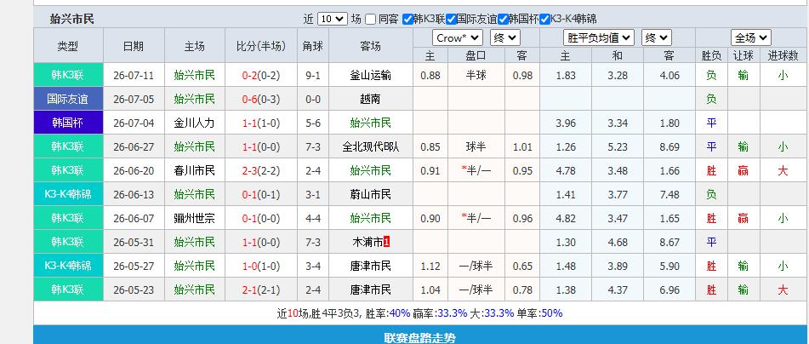
Task: Click score 0-2(0-2) on 26-07-11
Action: click(x=260, y=76)
